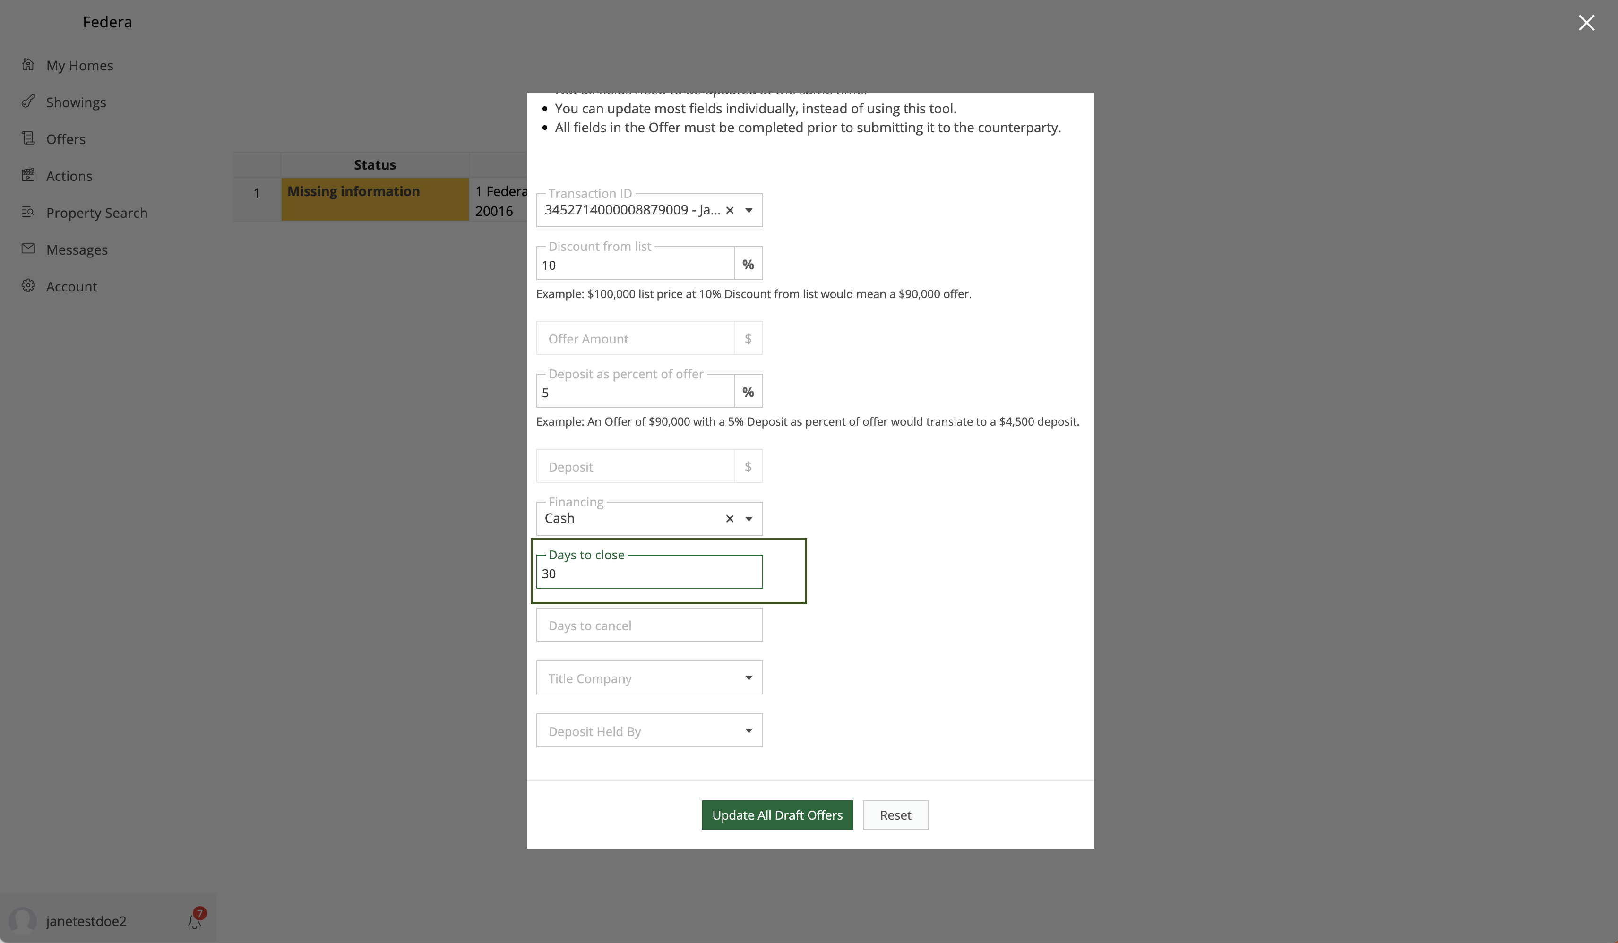Click the Account gear icon
The image size is (1618, 943).
point(28,286)
